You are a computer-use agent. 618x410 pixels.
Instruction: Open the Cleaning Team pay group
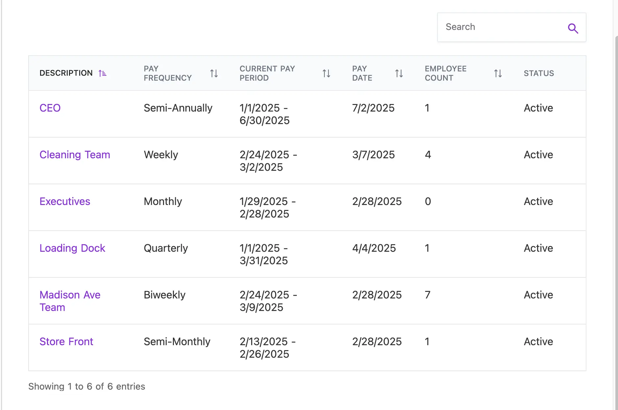pyautogui.click(x=75, y=155)
